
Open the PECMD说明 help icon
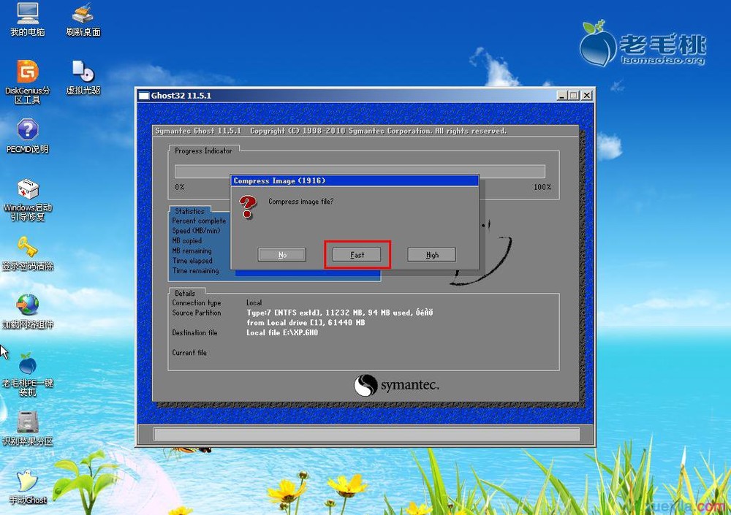[x=28, y=136]
